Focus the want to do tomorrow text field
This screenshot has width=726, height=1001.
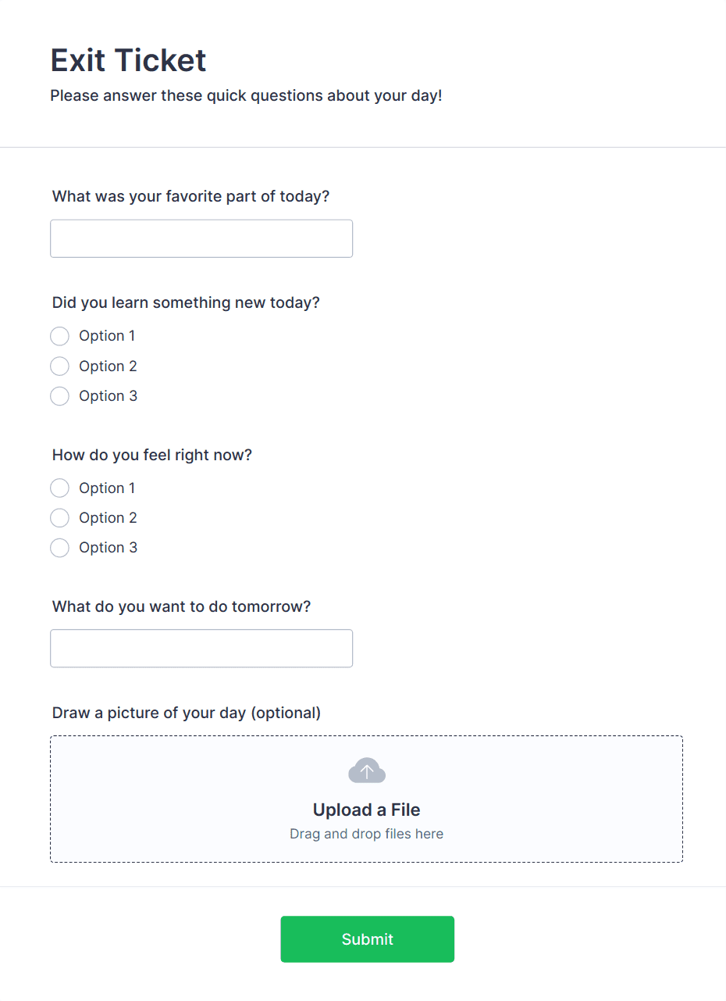click(201, 649)
